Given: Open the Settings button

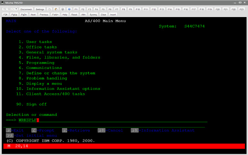Looking at the screenshot, I should click(40, 9).
